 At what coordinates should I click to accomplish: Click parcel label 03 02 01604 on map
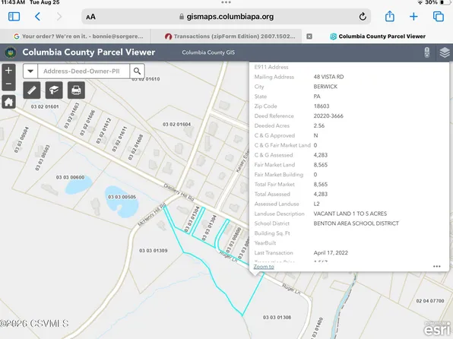[176, 124]
